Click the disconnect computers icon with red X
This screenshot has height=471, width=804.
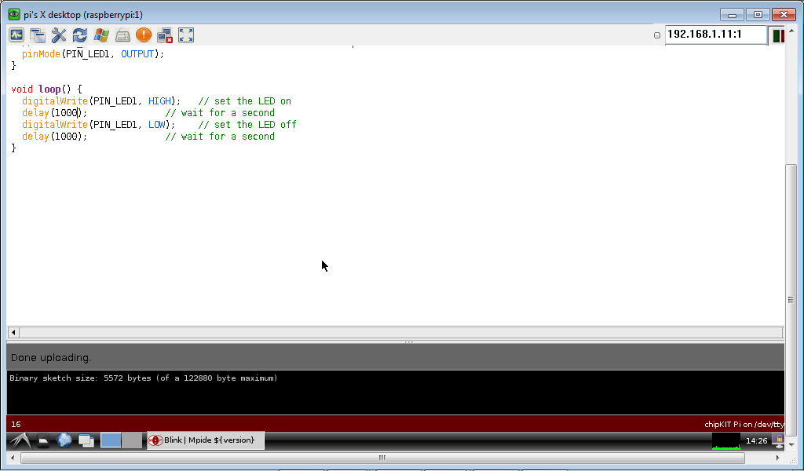165,35
